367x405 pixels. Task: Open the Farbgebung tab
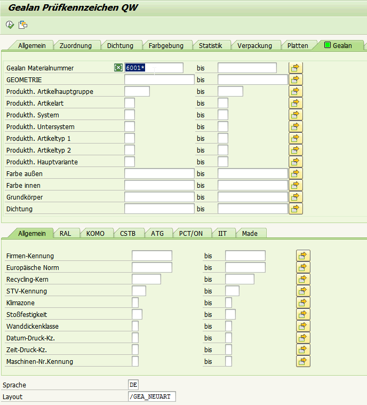pos(166,45)
